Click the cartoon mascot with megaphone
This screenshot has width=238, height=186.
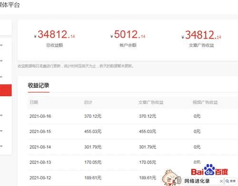coord(171,178)
